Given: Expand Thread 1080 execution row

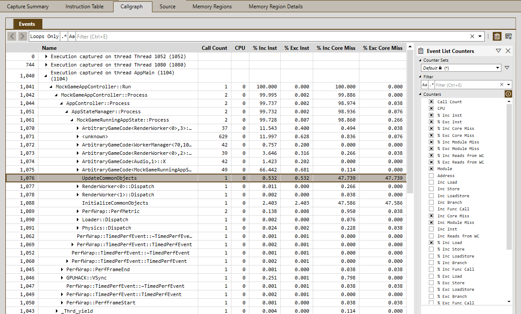Looking at the screenshot, I should [x=46, y=65].
